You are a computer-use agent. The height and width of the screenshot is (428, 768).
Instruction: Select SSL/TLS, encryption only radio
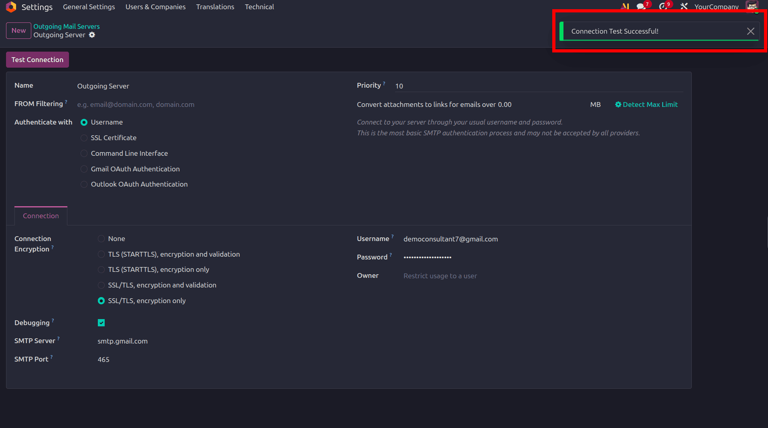click(x=101, y=301)
